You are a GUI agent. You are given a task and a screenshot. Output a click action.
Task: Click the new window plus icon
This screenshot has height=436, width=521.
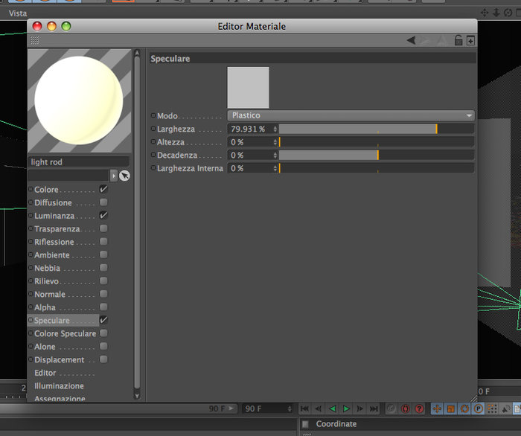click(x=470, y=41)
